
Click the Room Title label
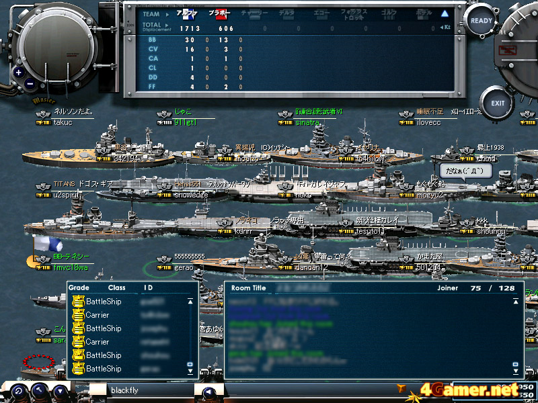pos(248,288)
